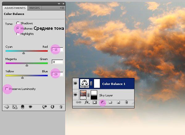185x135 pixels.
Task: Open the new adjustment layer menu
Action: pyautogui.click(x=103, y=102)
